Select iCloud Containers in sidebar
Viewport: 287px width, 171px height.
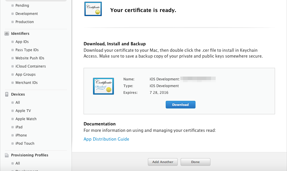31,66
